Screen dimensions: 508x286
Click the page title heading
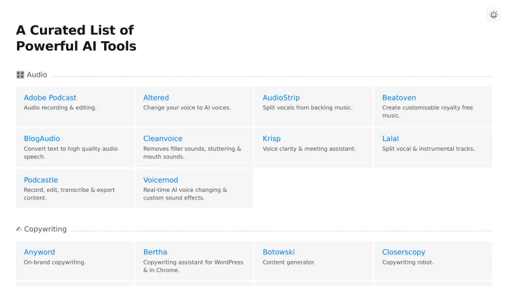point(76,38)
